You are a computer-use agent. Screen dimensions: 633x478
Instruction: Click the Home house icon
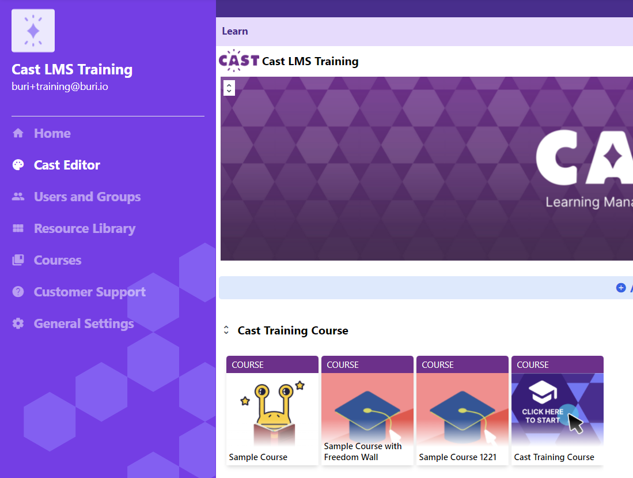click(x=18, y=133)
